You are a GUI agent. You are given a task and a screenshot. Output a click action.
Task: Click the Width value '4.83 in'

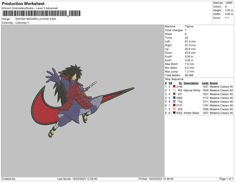point(229,14)
